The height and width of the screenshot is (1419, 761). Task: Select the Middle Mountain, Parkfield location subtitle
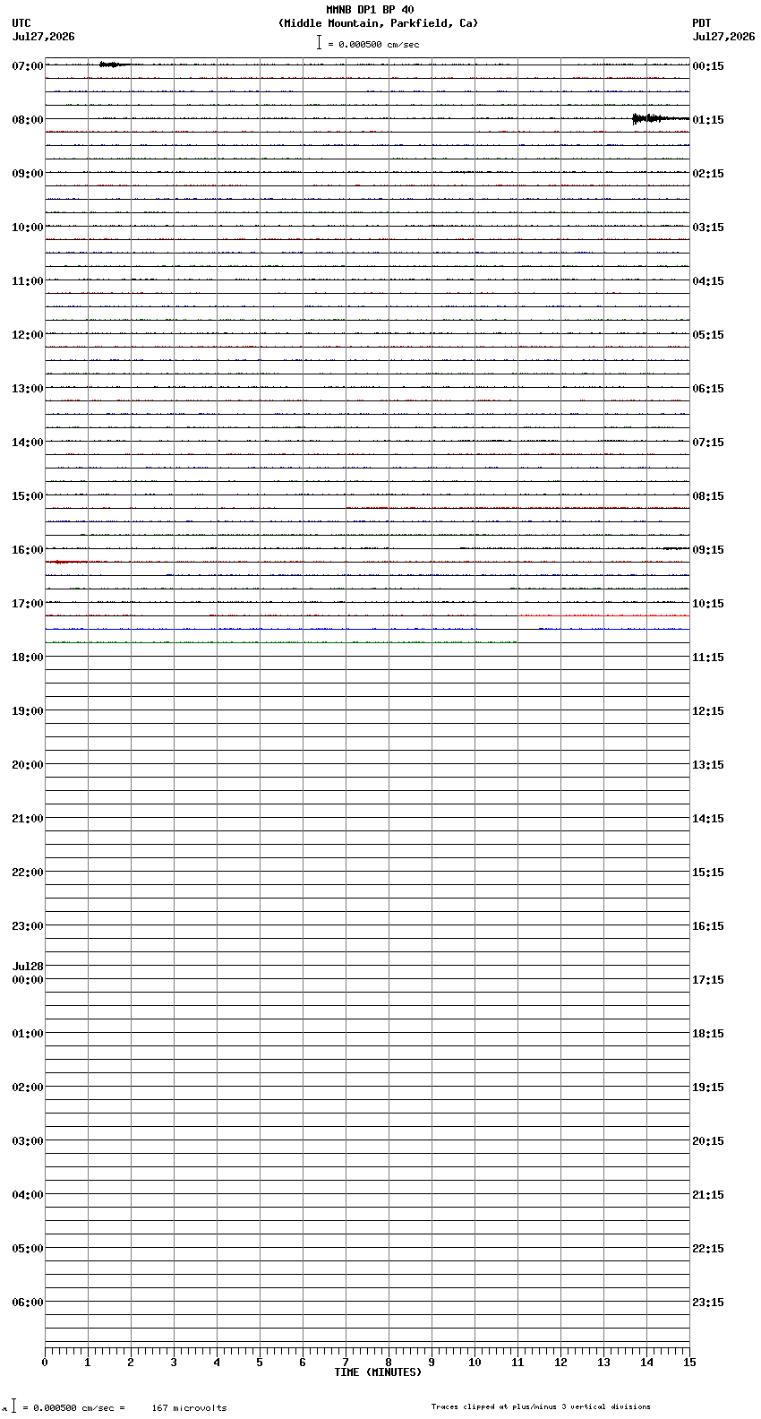pos(378,23)
